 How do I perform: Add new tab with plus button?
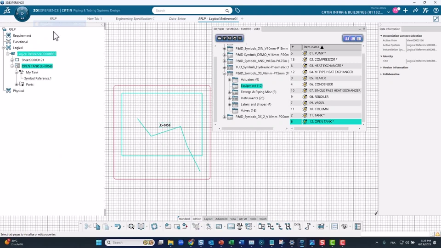coord(242,18)
